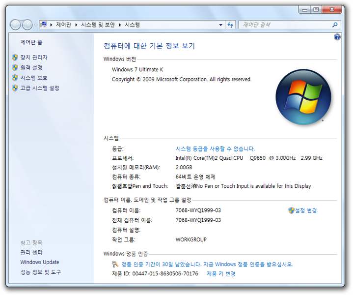Viewport: 353px width, 295px height.
Task: Open the address bar history dropdown arrow
Action: tap(221, 25)
